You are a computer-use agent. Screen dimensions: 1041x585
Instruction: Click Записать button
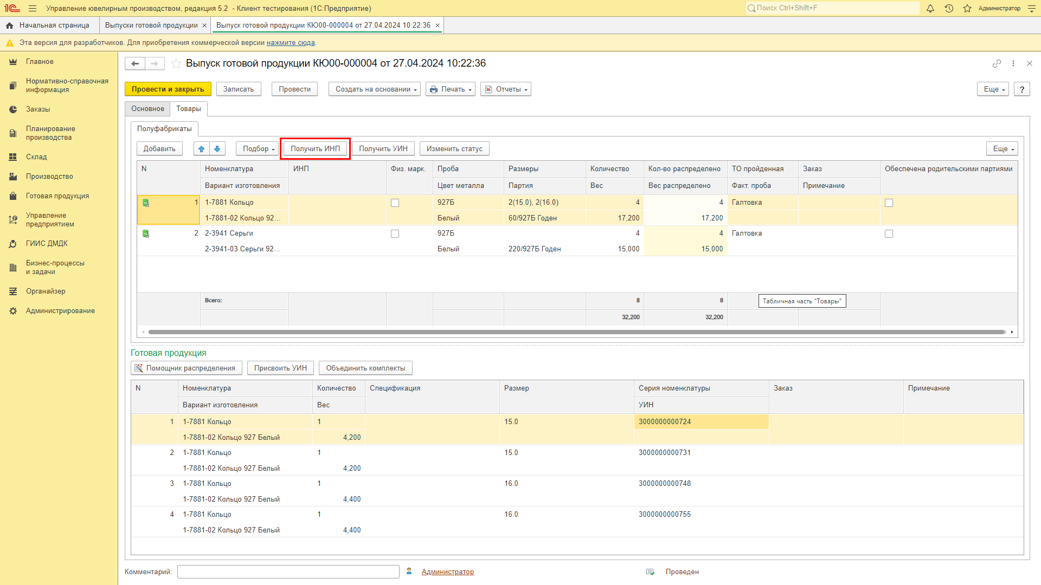click(x=239, y=89)
